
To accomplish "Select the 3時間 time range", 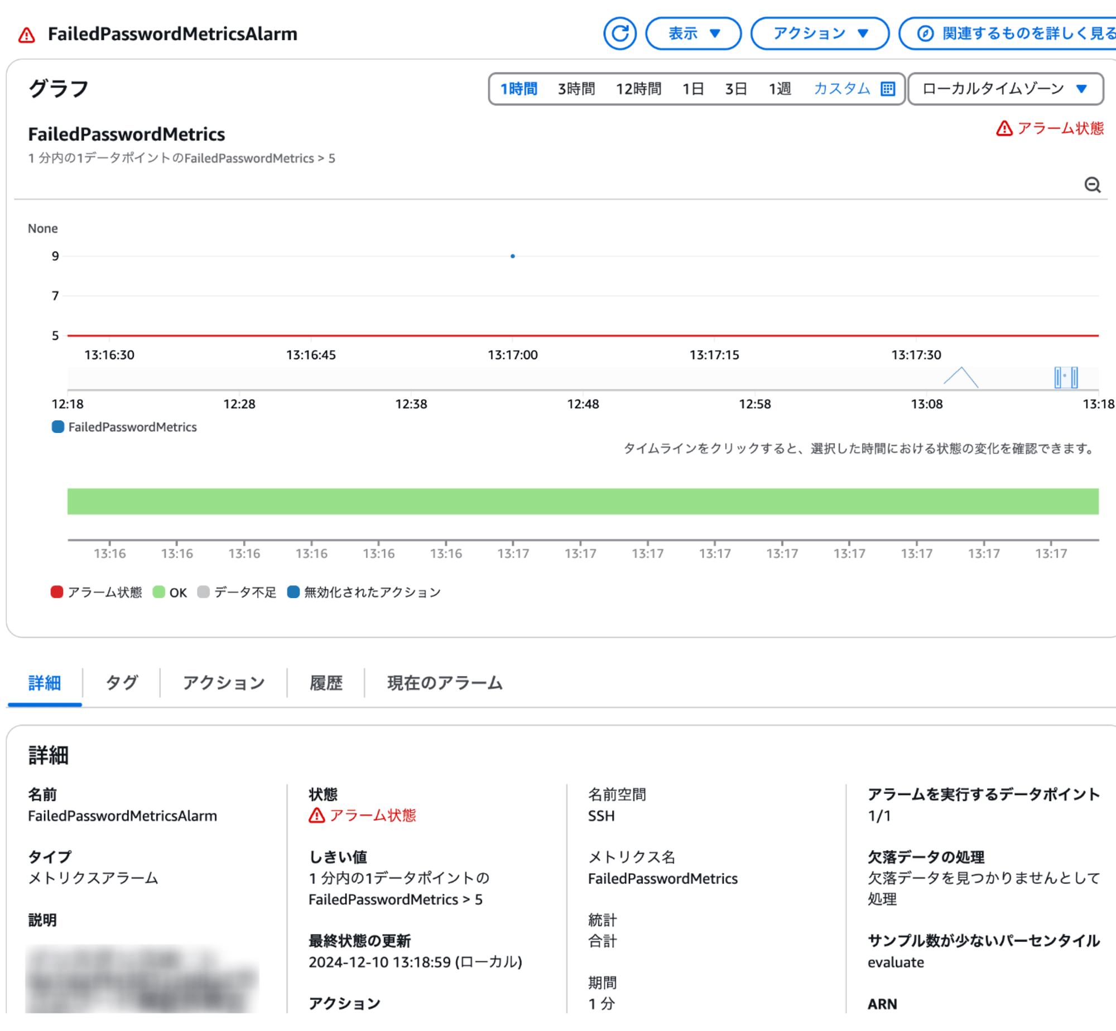I will click(x=576, y=89).
